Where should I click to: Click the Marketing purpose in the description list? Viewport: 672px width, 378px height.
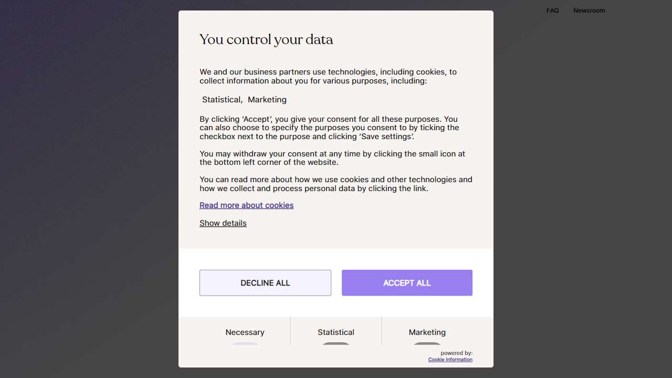point(267,100)
